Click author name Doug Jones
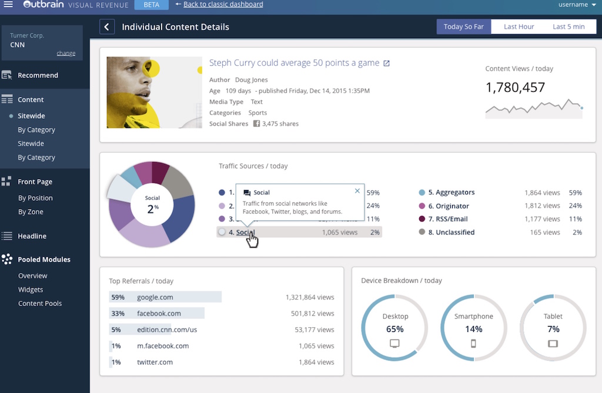This screenshot has width=602, height=393. click(252, 80)
